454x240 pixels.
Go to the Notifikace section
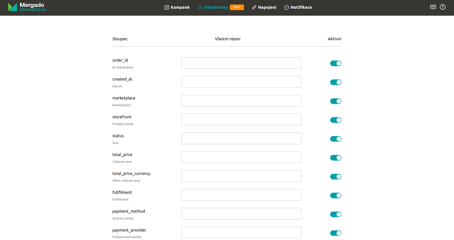coord(301,7)
